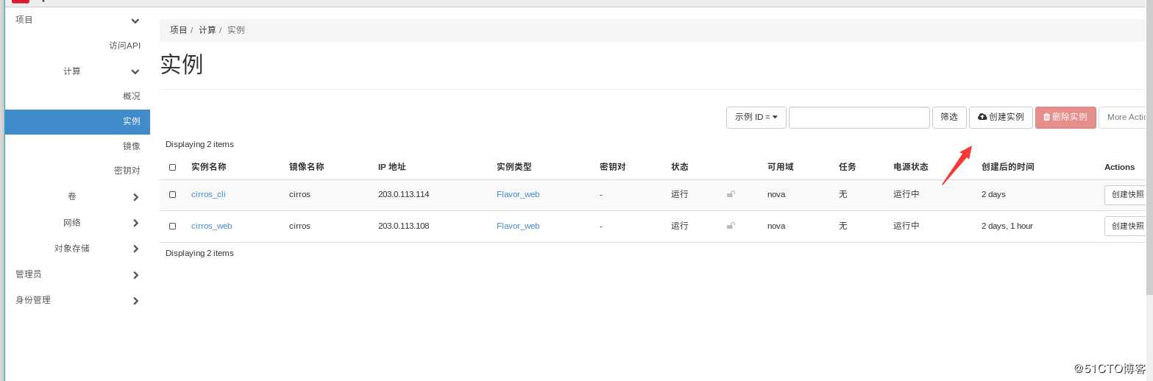
Task: Click 'Displaying 2 items' below the table
Action: (x=199, y=253)
